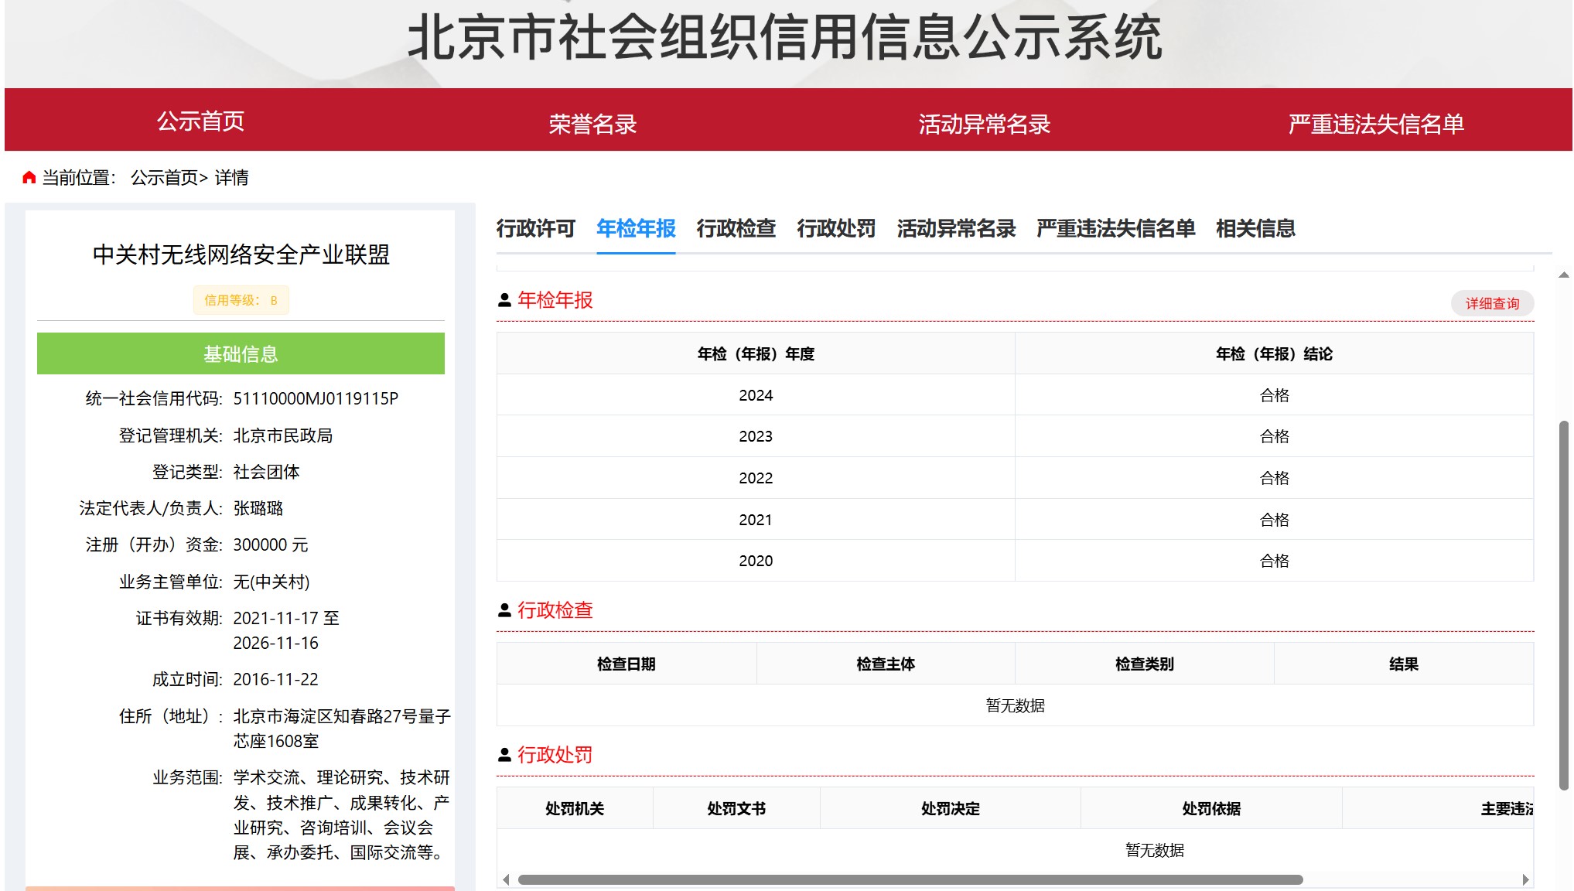Open the 荣誉名录 navigation item

tap(592, 124)
